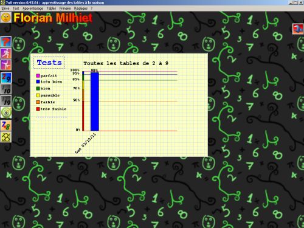The image size is (304, 228).
Task: Open the 7 and 8 numbers icon
Action: (x=6, y=125)
